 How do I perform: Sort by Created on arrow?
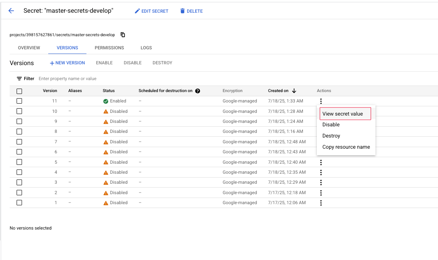pyautogui.click(x=294, y=91)
